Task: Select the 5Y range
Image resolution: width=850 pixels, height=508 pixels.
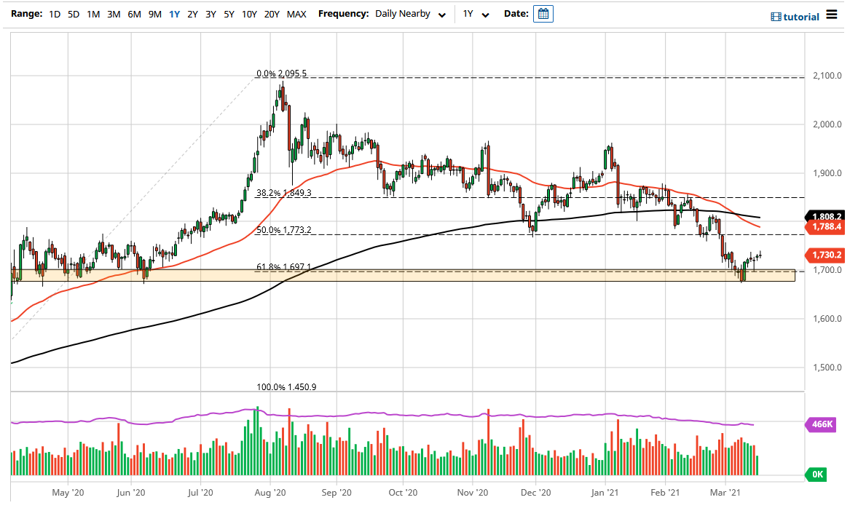Action: [x=229, y=14]
